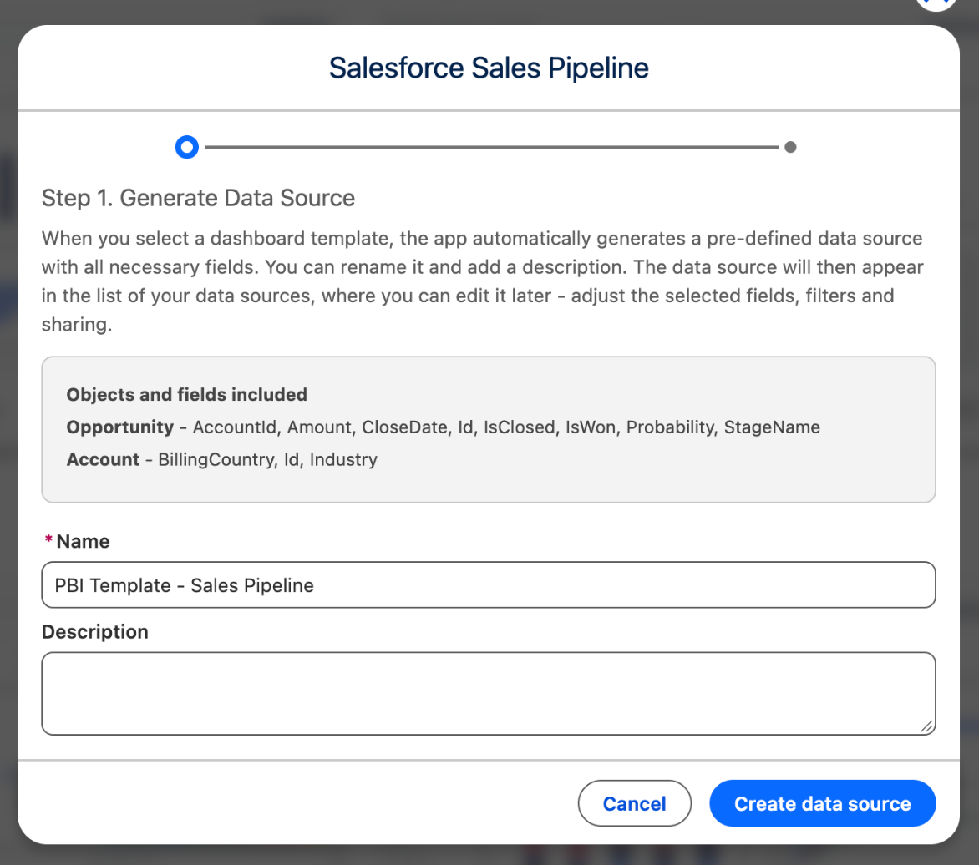Image resolution: width=979 pixels, height=865 pixels.
Task: Click the Description field label
Action: (95, 631)
